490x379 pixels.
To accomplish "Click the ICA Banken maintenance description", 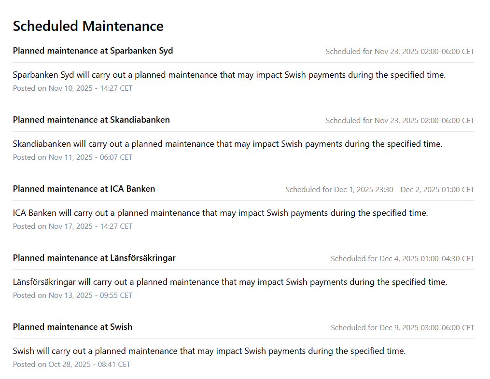I will 220,213.
